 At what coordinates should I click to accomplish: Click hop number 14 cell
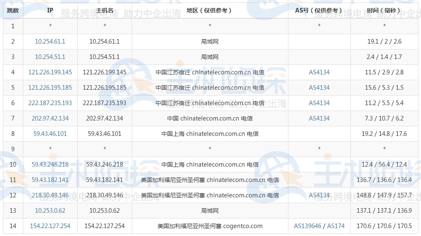13,226
